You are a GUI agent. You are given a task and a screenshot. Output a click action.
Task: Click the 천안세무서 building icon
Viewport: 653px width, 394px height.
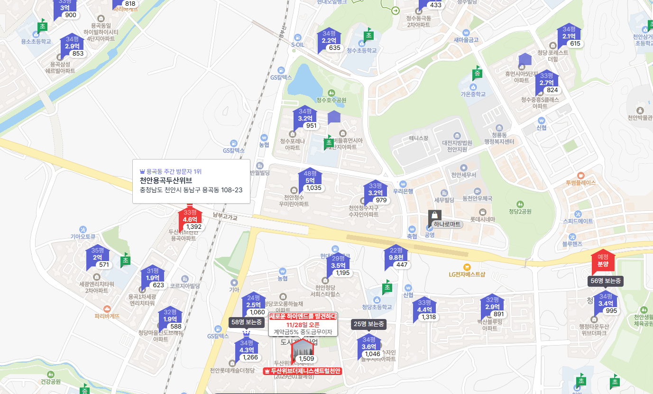pyautogui.click(x=463, y=168)
